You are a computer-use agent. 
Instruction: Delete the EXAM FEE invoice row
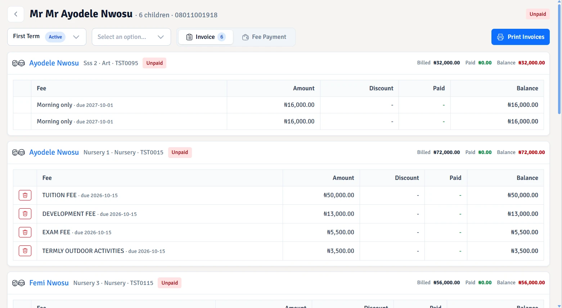click(25, 232)
